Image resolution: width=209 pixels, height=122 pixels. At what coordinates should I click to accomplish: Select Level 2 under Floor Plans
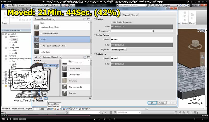pyautogui.click(x=14, y=42)
